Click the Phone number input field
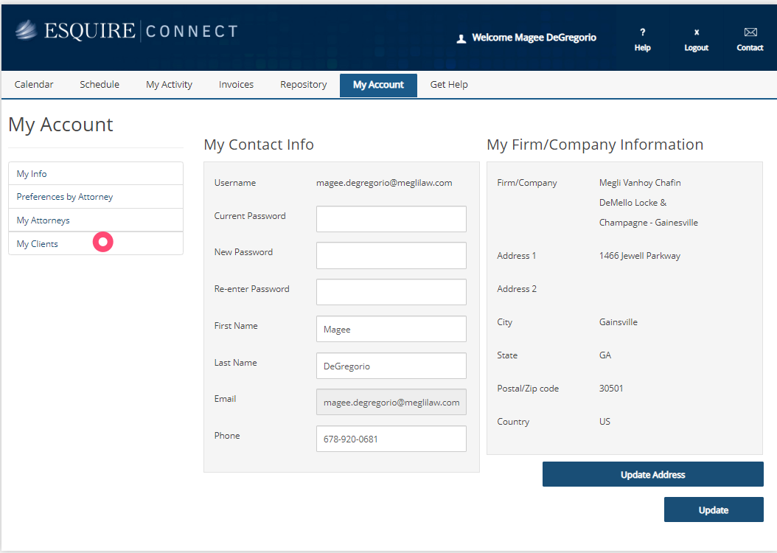Viewport: 777px width, 553px height. coord(391,439)
